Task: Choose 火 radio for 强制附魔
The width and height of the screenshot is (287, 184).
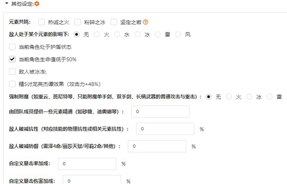Action: point(229,97)
